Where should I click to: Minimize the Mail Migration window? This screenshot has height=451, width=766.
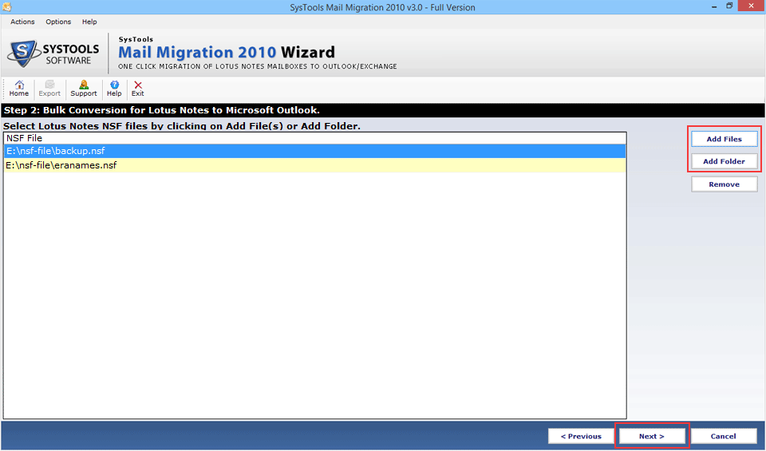pyautogui.click(x=714, y=6)
